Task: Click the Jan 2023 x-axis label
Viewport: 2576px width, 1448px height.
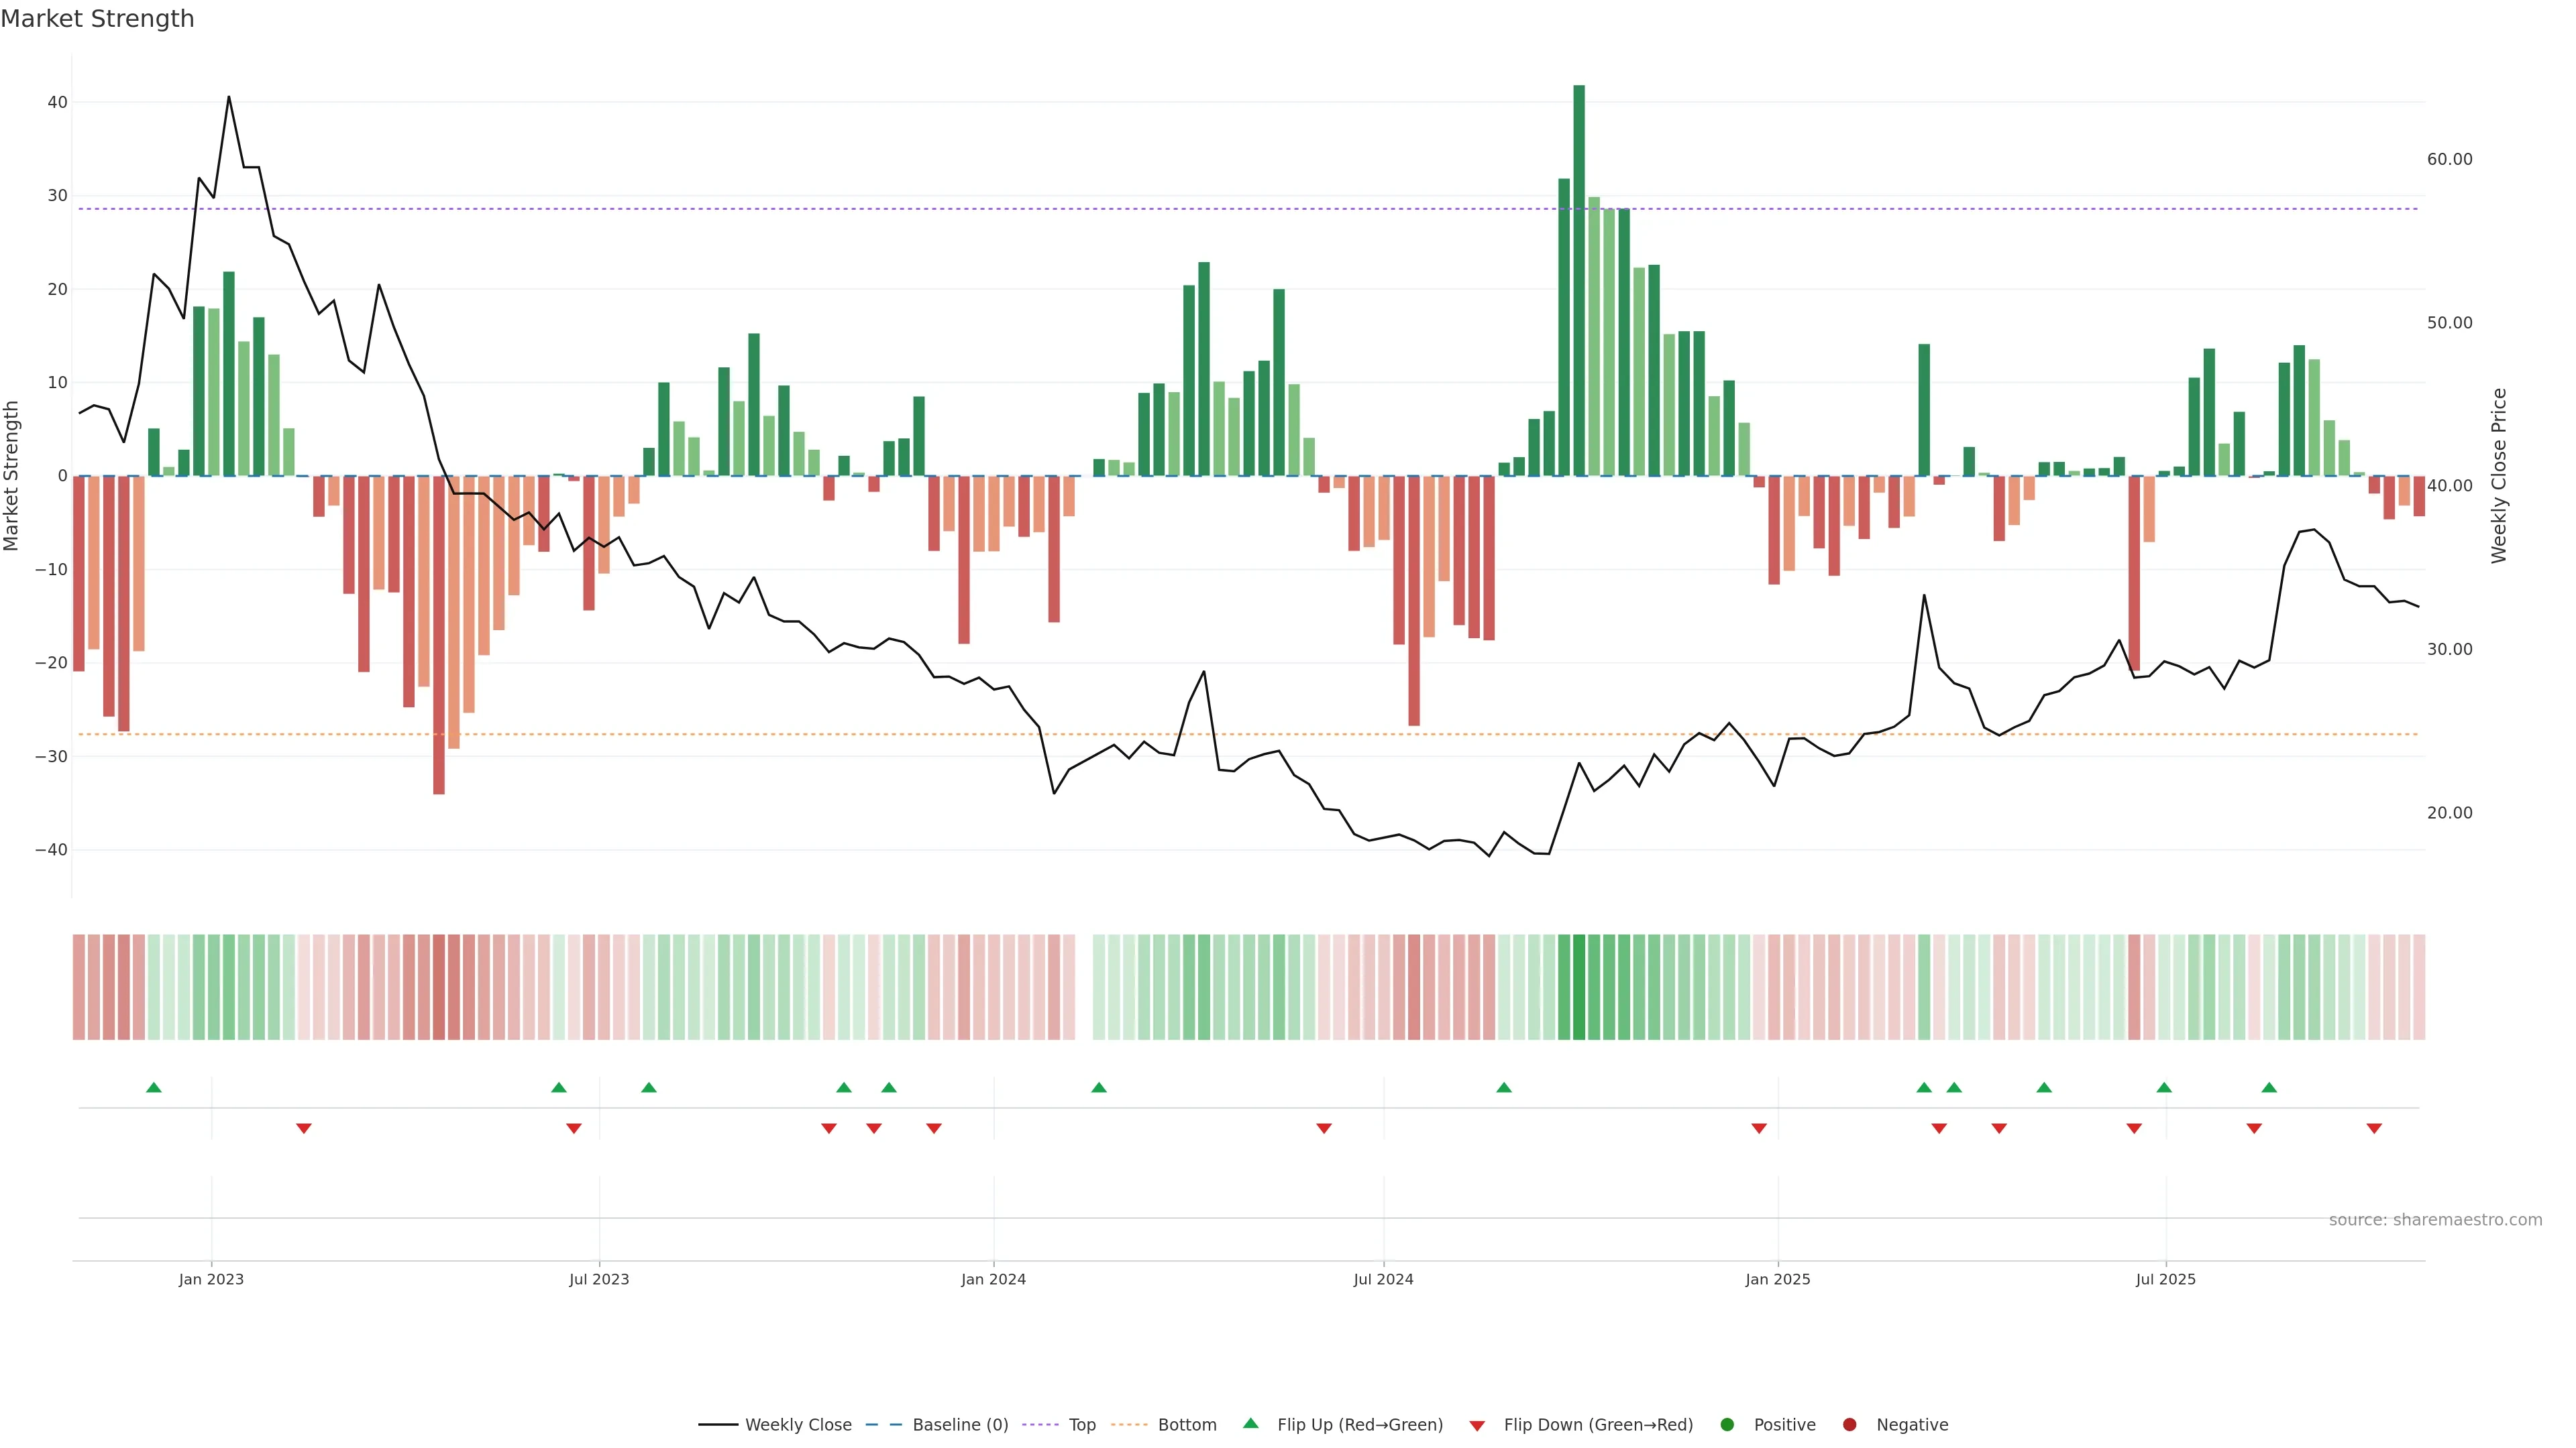Action: coord(211,1279)
